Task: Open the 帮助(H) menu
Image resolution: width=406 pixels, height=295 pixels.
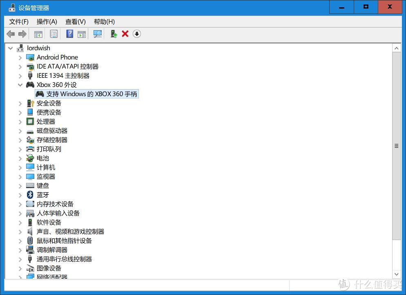Action: point(104,22)
